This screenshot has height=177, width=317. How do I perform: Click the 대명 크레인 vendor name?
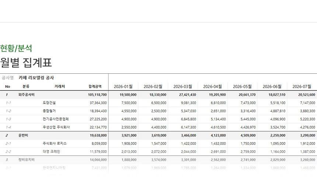(51, 152)
